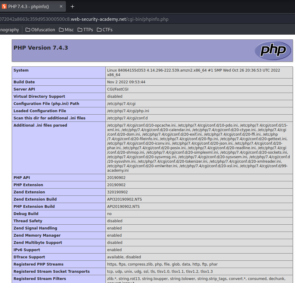295x283 pixels.
Task: Click the PHP API value 20190902
Action: pos(116,177)
